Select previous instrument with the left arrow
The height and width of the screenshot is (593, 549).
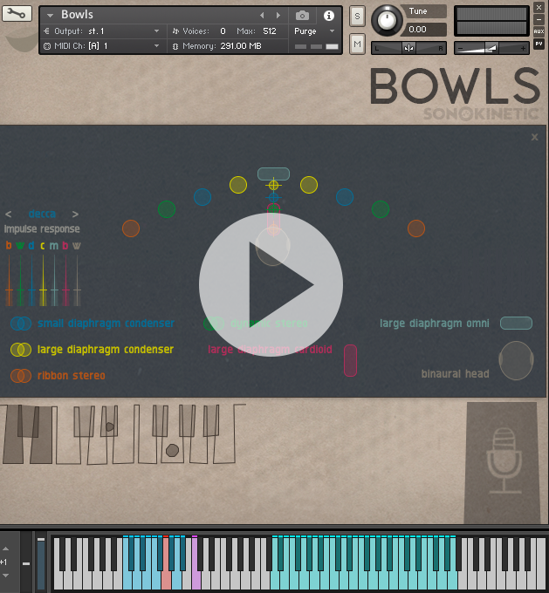pos(262,15)
